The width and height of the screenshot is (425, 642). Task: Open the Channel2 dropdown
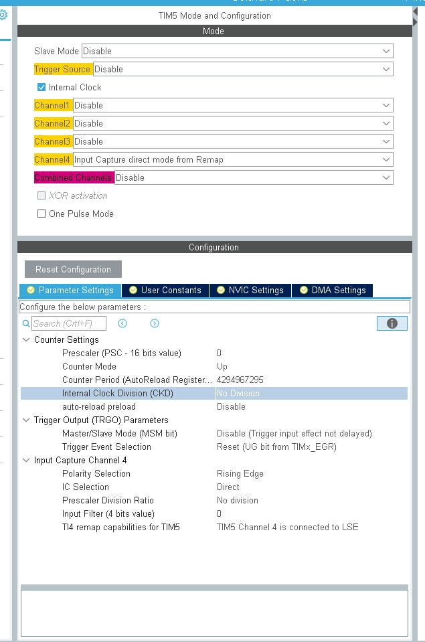point(233,123)
